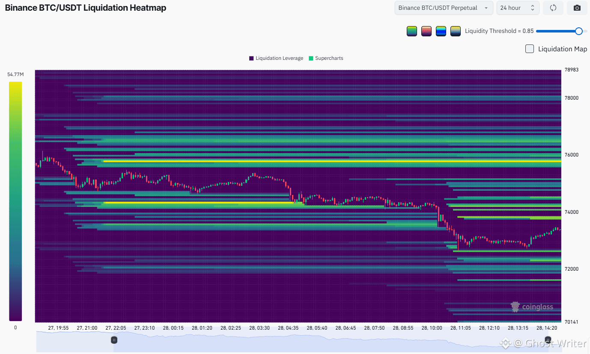
Task: Select the blue-cyan color scheme swatch
Action: point(441,31)
